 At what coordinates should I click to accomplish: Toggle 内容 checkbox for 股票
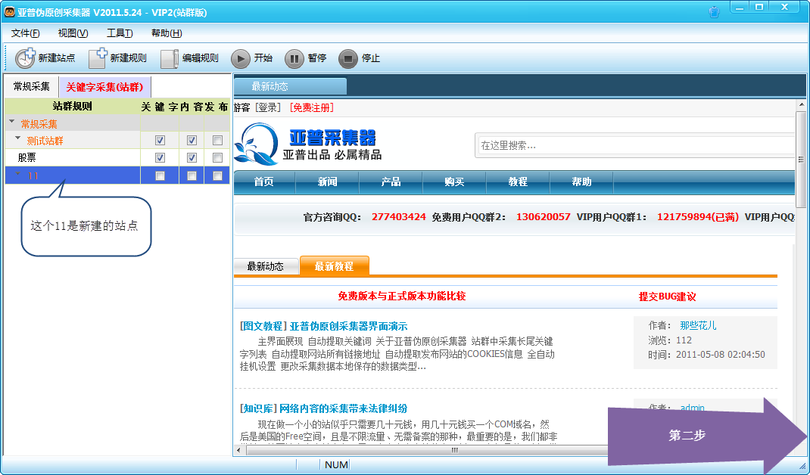click(x=192, y=158)
